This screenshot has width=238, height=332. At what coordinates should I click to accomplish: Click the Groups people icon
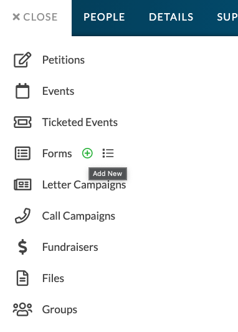22,310
